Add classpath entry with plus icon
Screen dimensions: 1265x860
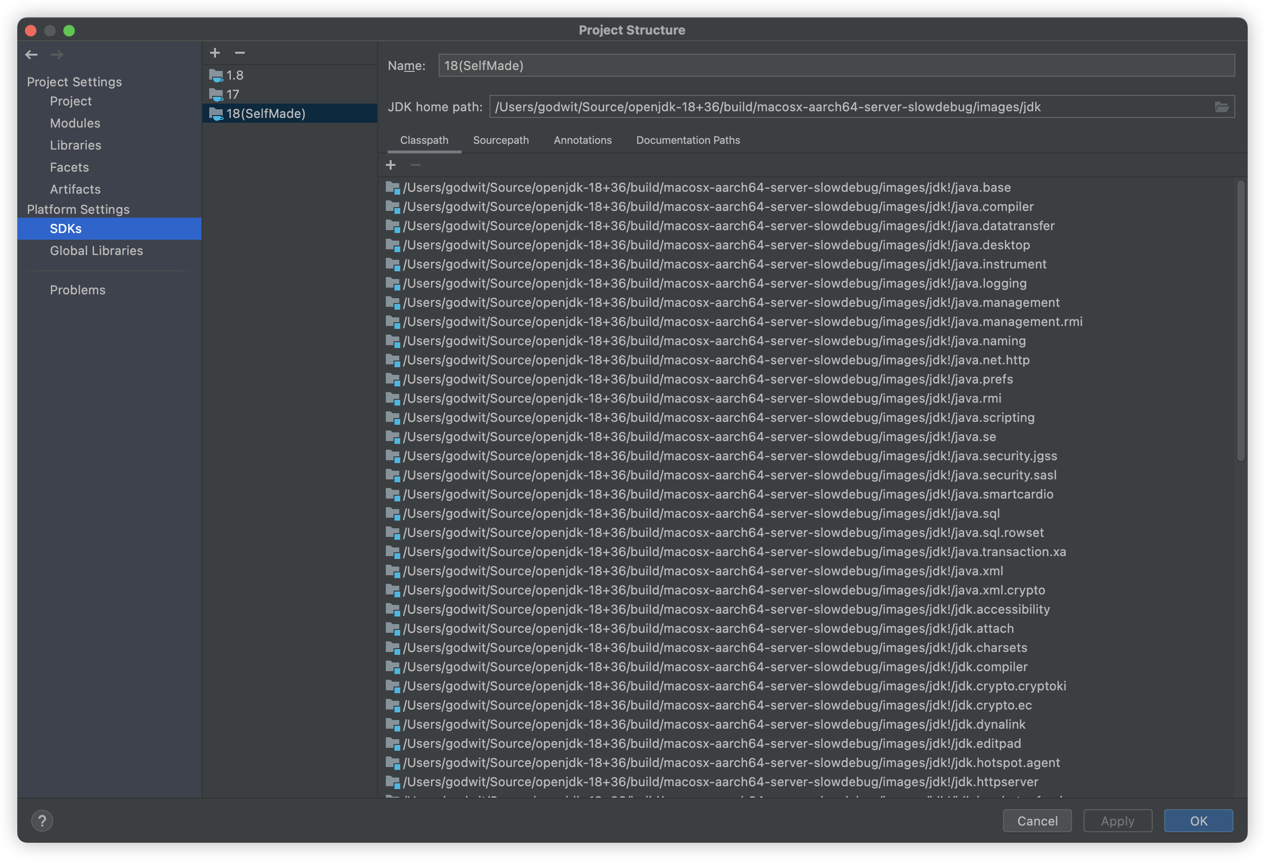coord(390,165)
